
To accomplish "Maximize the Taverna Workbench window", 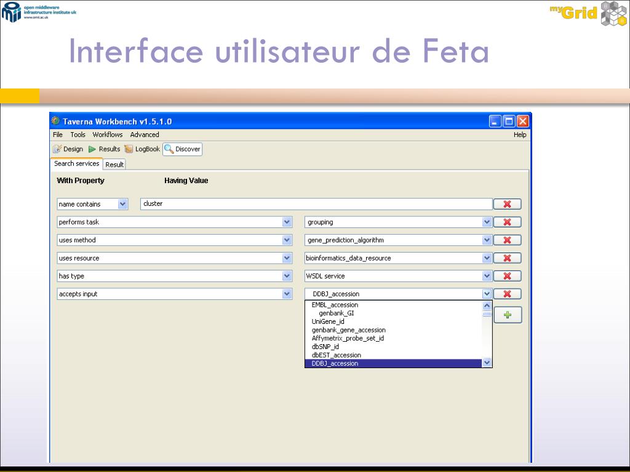I will pyautogui.click(x=509, y=121).
